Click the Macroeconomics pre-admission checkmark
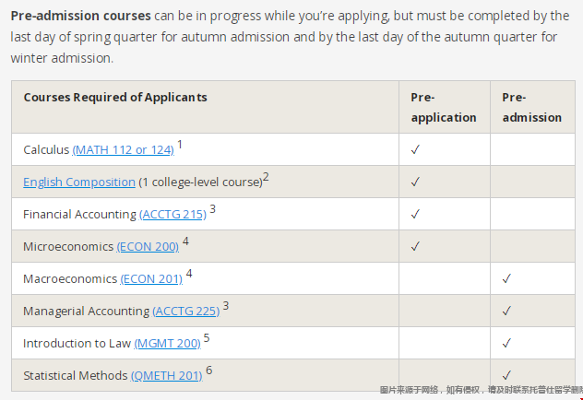Viewport: 583px width, 400px height. coord(506,278)
